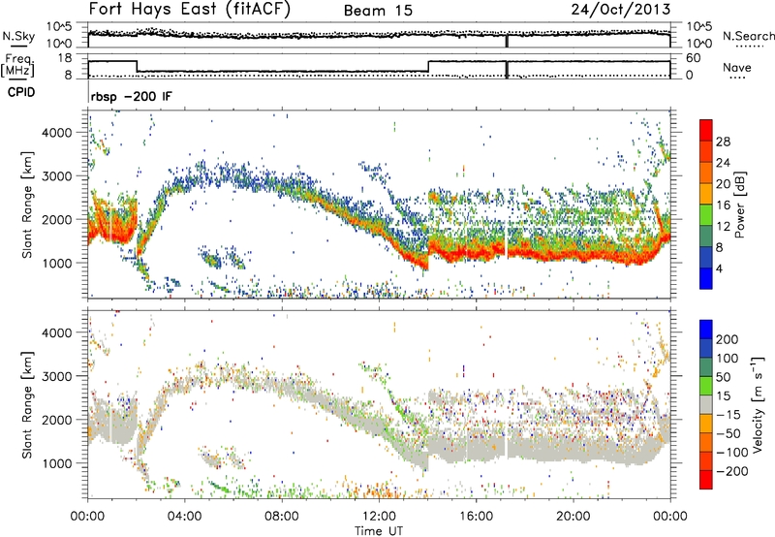Click the red top segment of Power color bar
775x537 pixels.
coord(706,131)
